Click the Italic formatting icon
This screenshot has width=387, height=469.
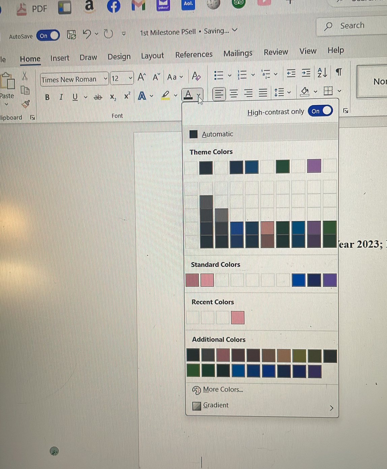[61, 97]
